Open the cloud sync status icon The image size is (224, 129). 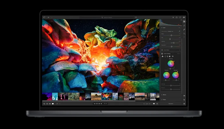pos(184,17)
